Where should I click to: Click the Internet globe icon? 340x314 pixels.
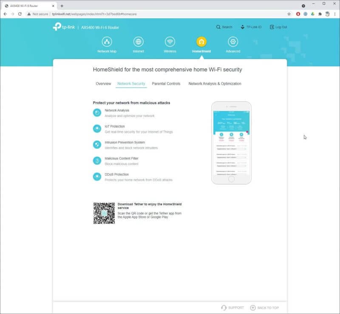click(x=138, y=42)
